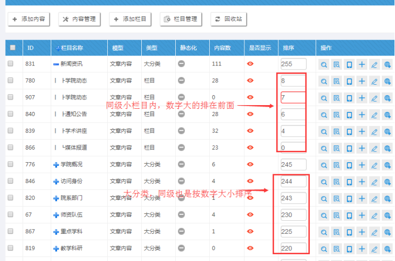This screenshot has width=395, height=261.
Task: Click the document search icon for 学院概况
Action: coord(336,165)
